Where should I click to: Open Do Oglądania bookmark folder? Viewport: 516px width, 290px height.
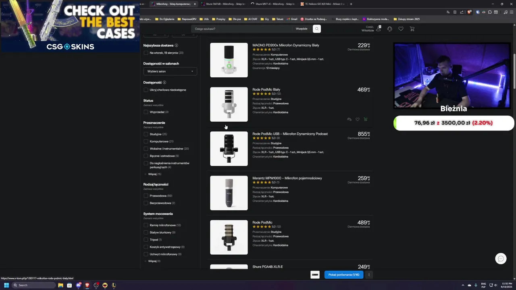[x=164, y=19]
